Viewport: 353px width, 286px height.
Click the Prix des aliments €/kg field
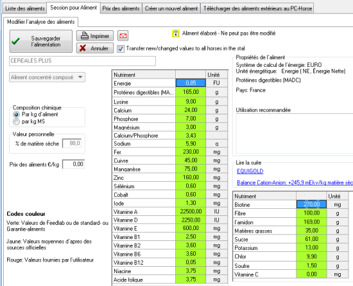73,164
